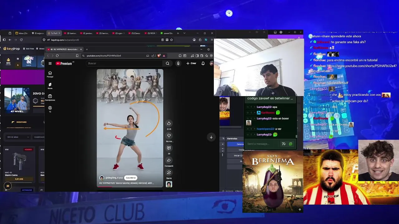Click Get Free in the keydrop header

point(29,49)
